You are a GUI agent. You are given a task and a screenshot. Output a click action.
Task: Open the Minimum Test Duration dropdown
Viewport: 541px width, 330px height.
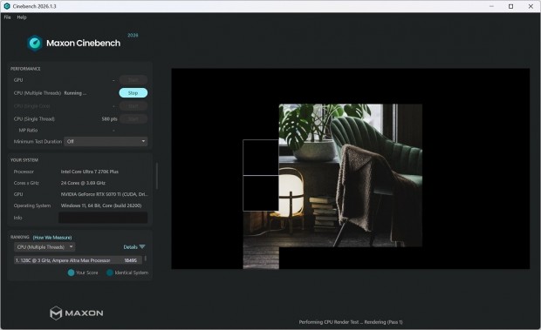pos(106,141)
